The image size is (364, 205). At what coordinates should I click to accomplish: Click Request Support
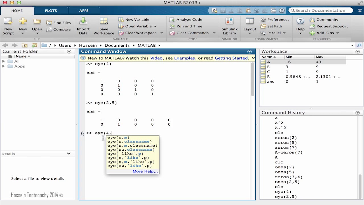click(x=329, y=26)
